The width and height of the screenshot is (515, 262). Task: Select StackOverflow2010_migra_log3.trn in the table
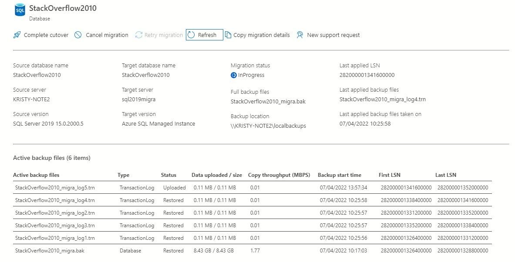tap(55, 225)
